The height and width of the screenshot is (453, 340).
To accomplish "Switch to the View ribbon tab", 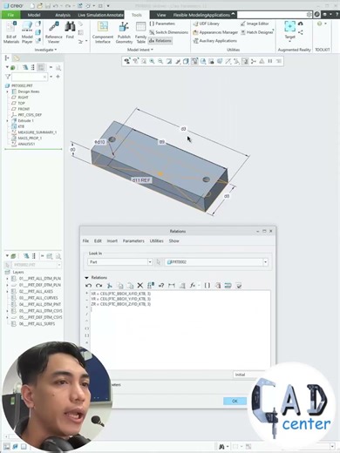I will point(161,15).
